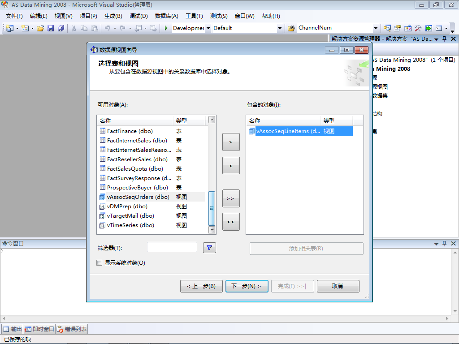Click the Save All toolbar icon

point(61,28)
